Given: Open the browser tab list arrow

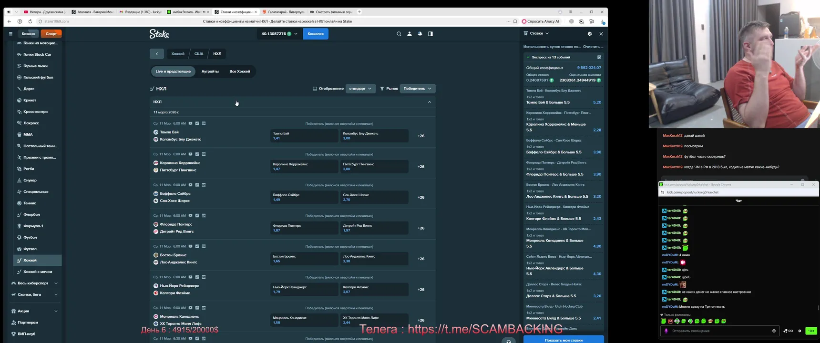Looking at the screenshot, I should point(16,12).
